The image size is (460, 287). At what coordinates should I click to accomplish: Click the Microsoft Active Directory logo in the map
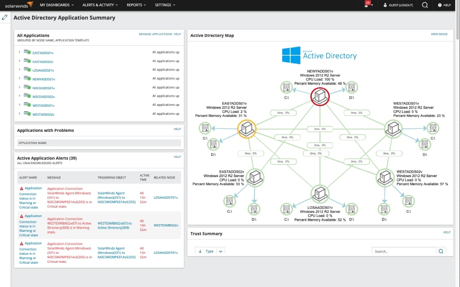point(319,55)
